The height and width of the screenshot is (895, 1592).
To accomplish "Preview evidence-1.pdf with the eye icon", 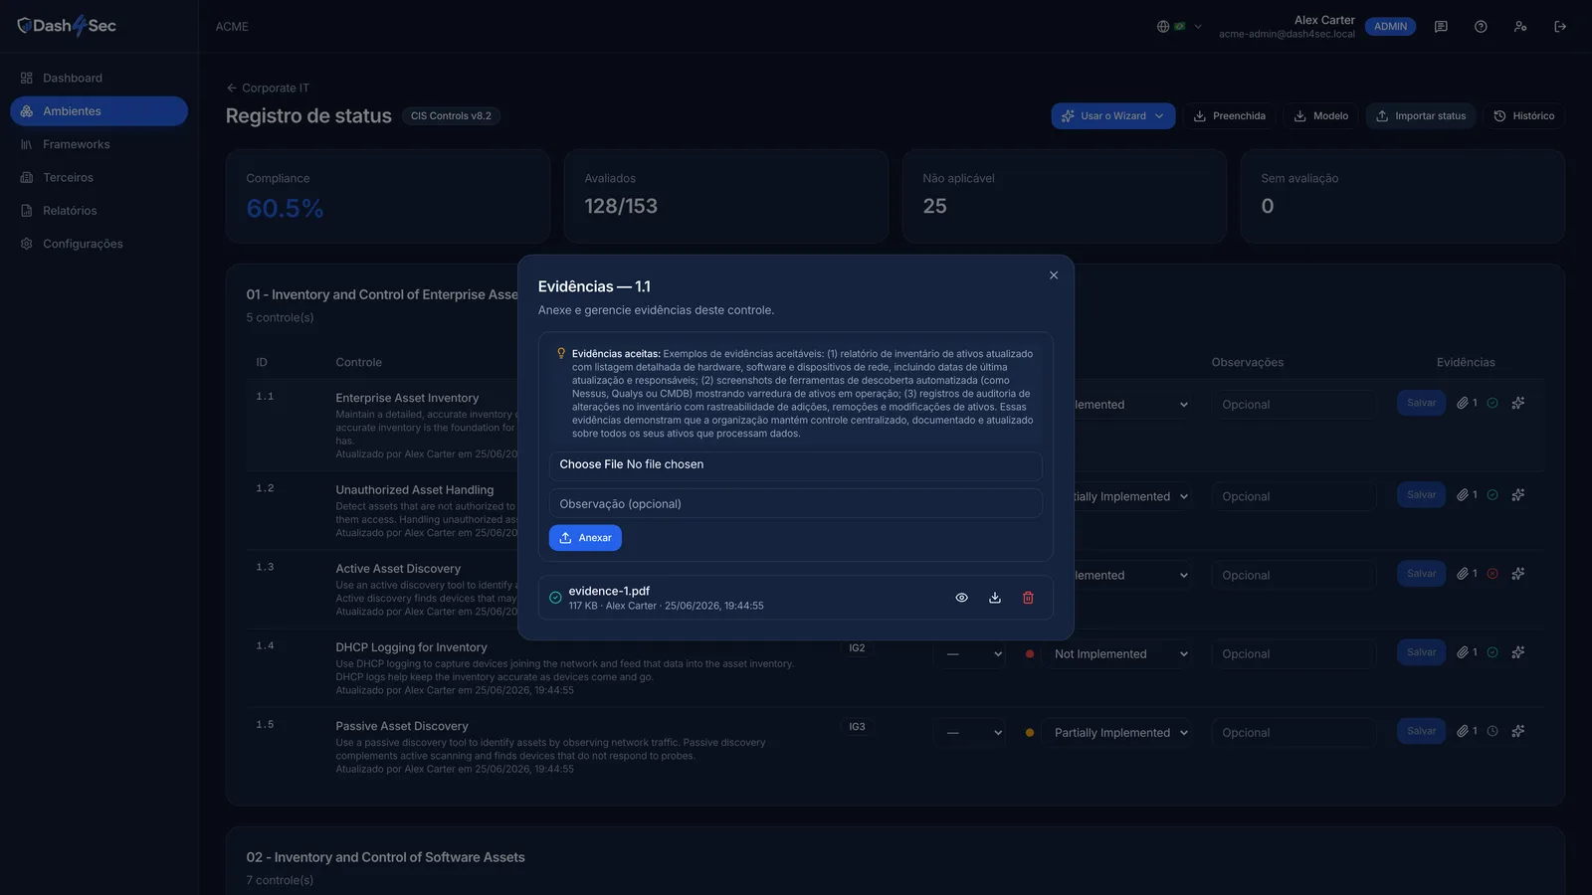I will 961,598.
